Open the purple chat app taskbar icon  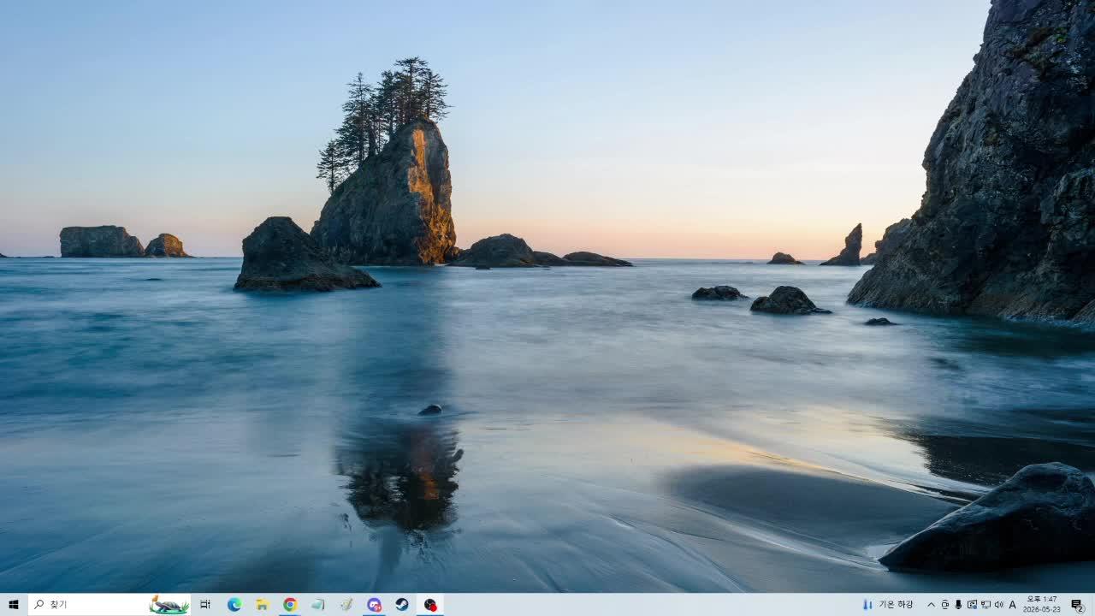click(374, 604)
